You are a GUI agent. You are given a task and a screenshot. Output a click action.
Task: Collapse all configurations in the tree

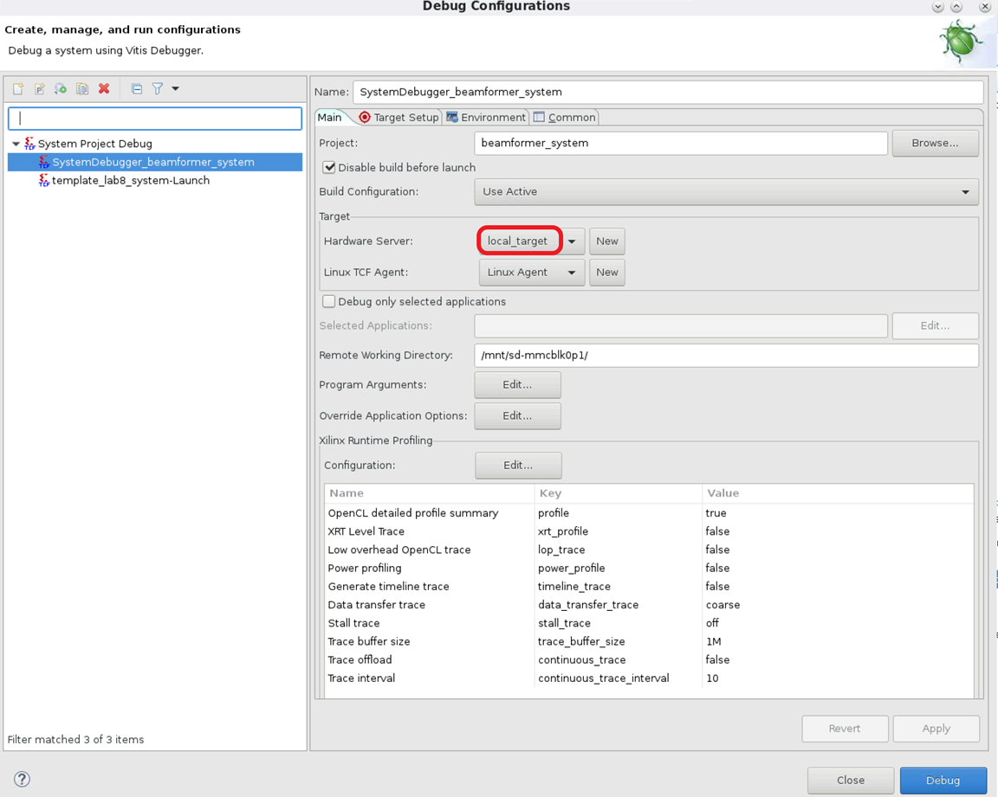coord(136,89)
